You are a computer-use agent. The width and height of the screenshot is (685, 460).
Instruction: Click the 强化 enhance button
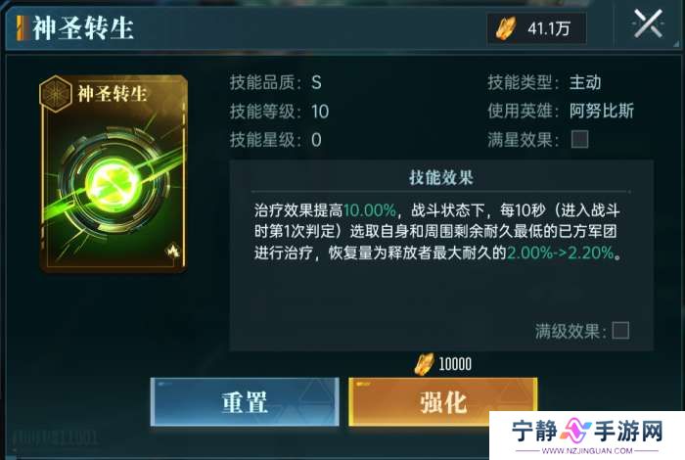pyautogui.click(x=443, y=402)
